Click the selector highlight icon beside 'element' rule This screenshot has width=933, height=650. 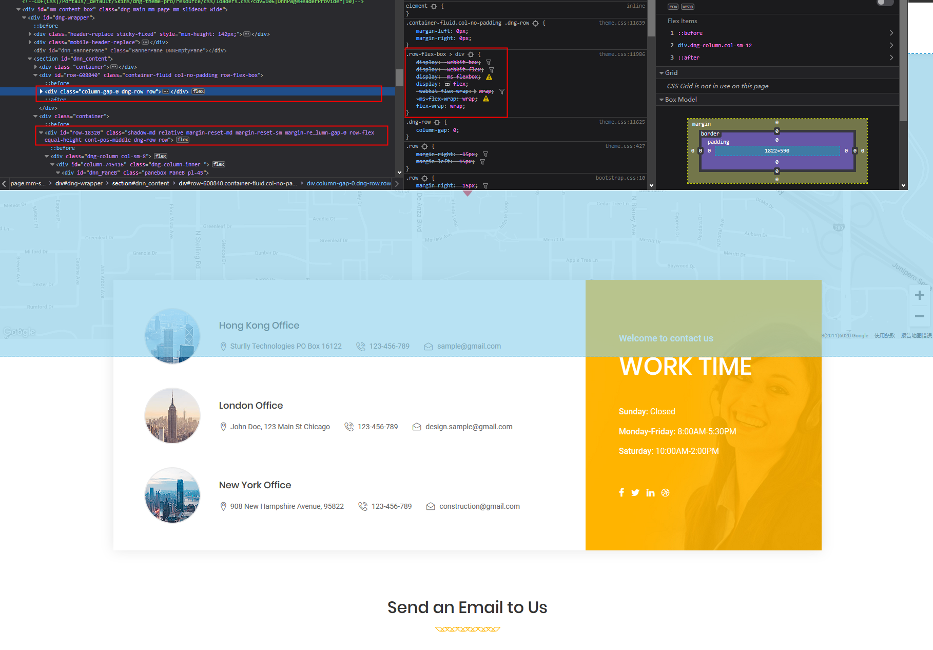point(434,6)
